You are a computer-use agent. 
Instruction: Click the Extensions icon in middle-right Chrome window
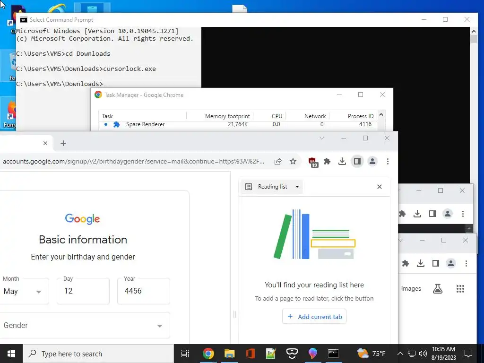(x=402, y=214)
